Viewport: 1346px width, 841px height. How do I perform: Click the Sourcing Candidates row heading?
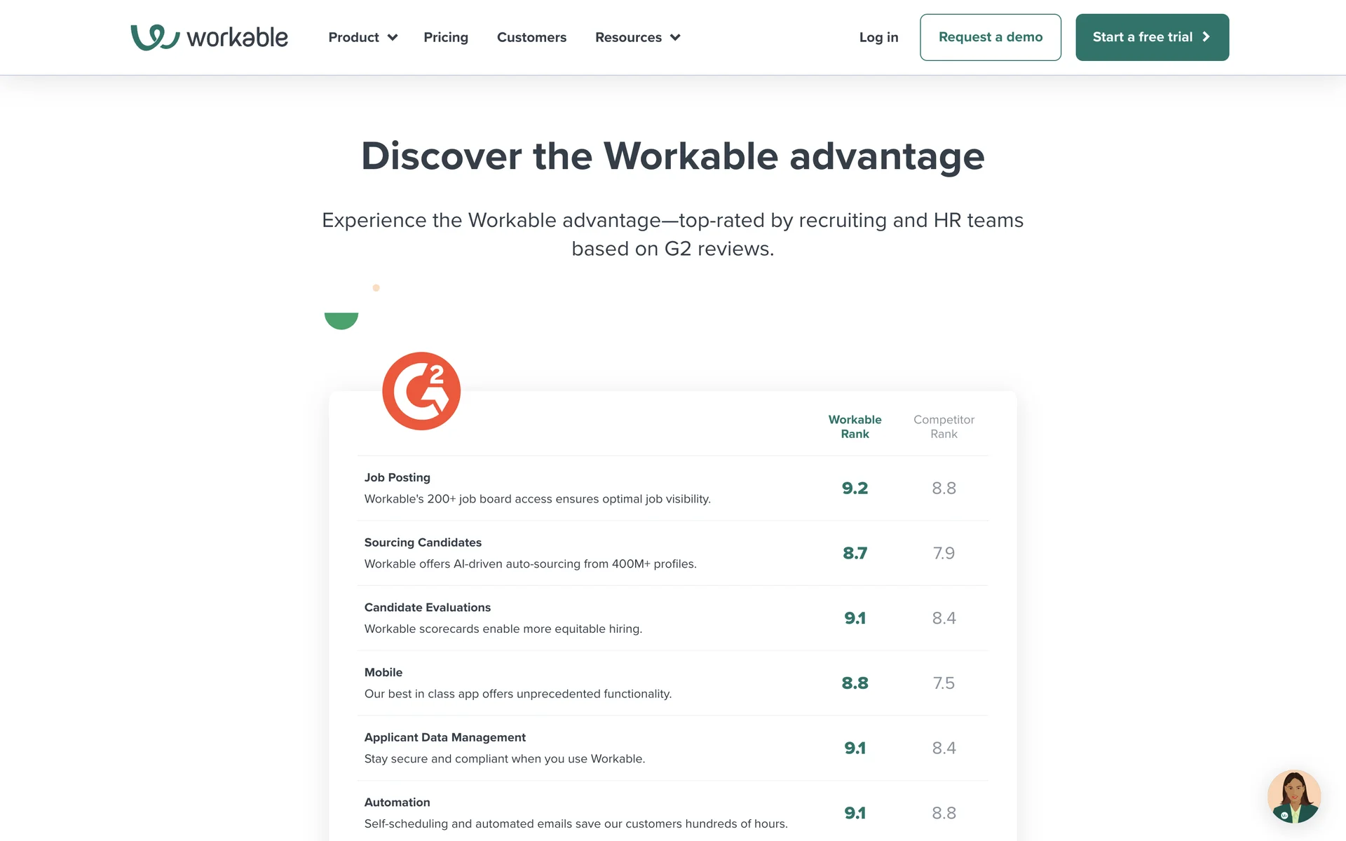[423, 542]
